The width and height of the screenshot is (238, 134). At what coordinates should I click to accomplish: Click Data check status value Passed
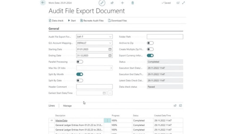pyautogui.click(x=165, y=87)
